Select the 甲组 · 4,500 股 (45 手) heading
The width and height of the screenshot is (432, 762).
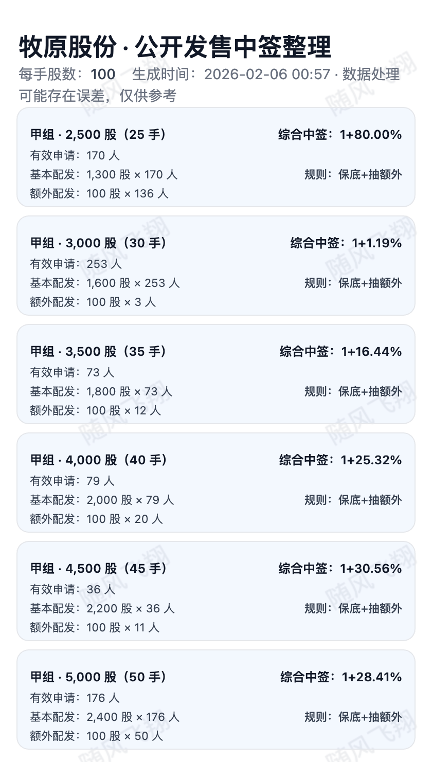(99, 569)
